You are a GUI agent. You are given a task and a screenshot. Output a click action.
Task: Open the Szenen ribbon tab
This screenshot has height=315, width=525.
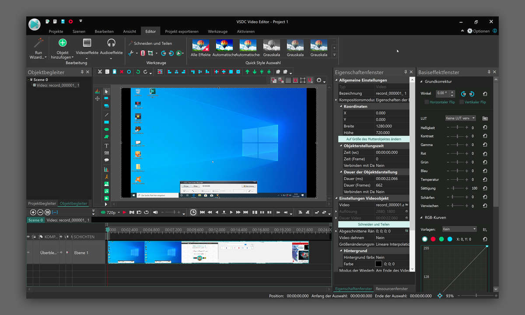79,31
